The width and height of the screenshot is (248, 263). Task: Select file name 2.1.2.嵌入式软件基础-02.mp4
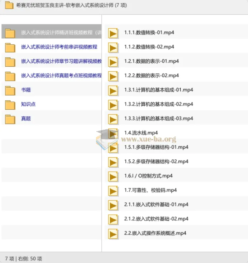[x=156, y=219]
